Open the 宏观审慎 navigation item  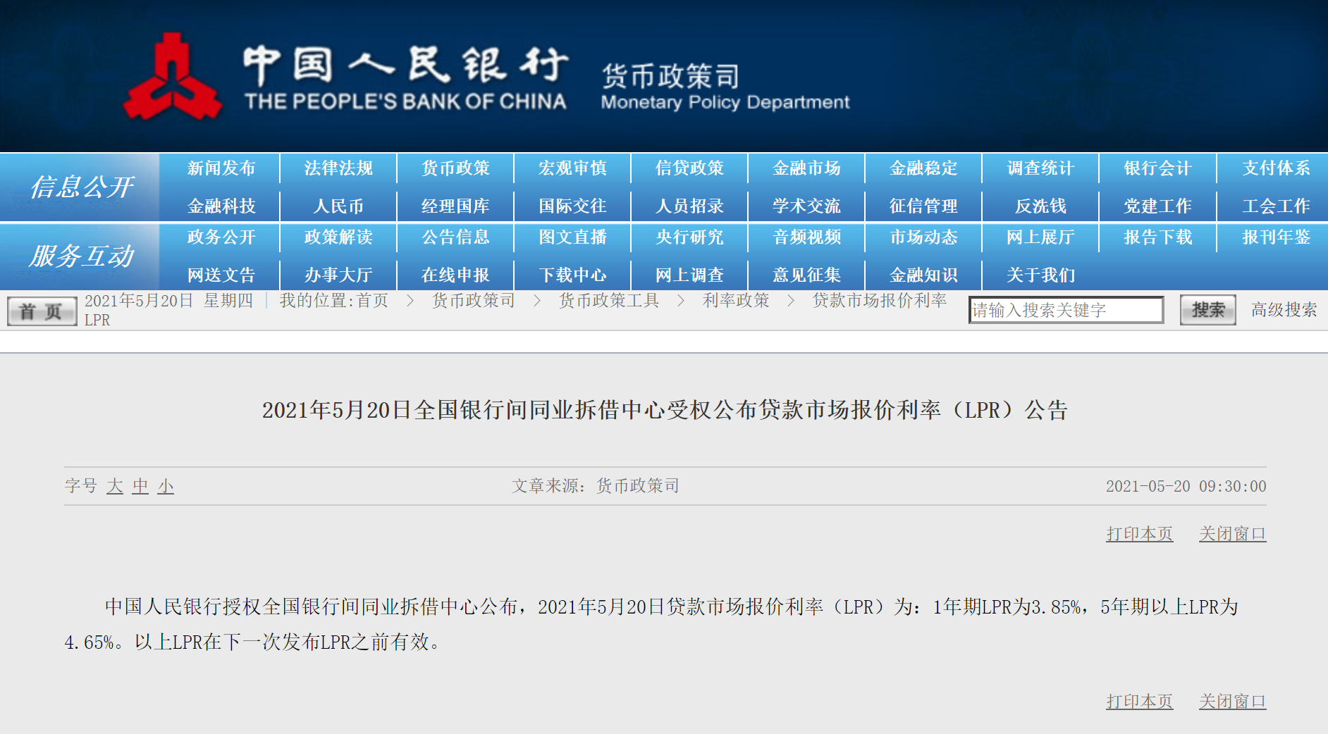point(572,168)
